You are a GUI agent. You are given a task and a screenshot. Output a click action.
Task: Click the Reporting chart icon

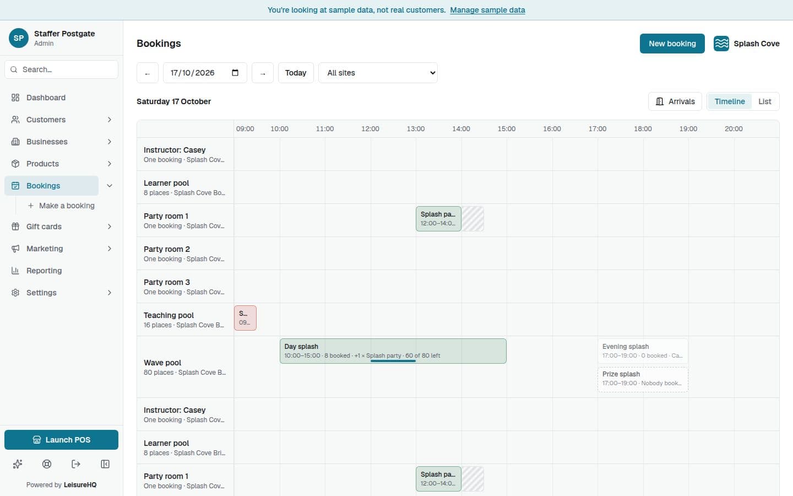[x=15, y=271]
